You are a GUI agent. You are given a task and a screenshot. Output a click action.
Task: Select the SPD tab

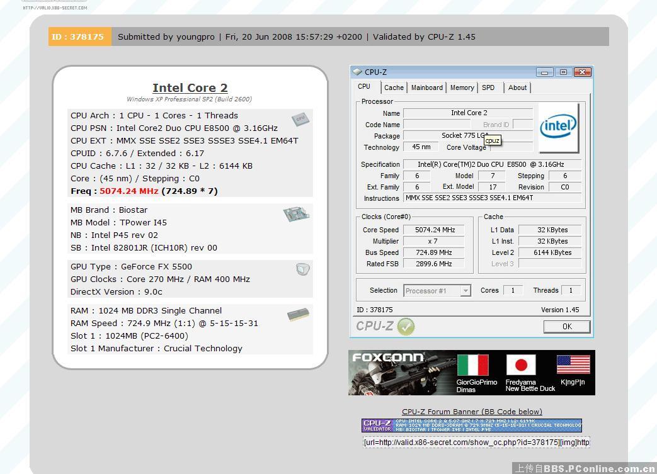coord(488,87)
